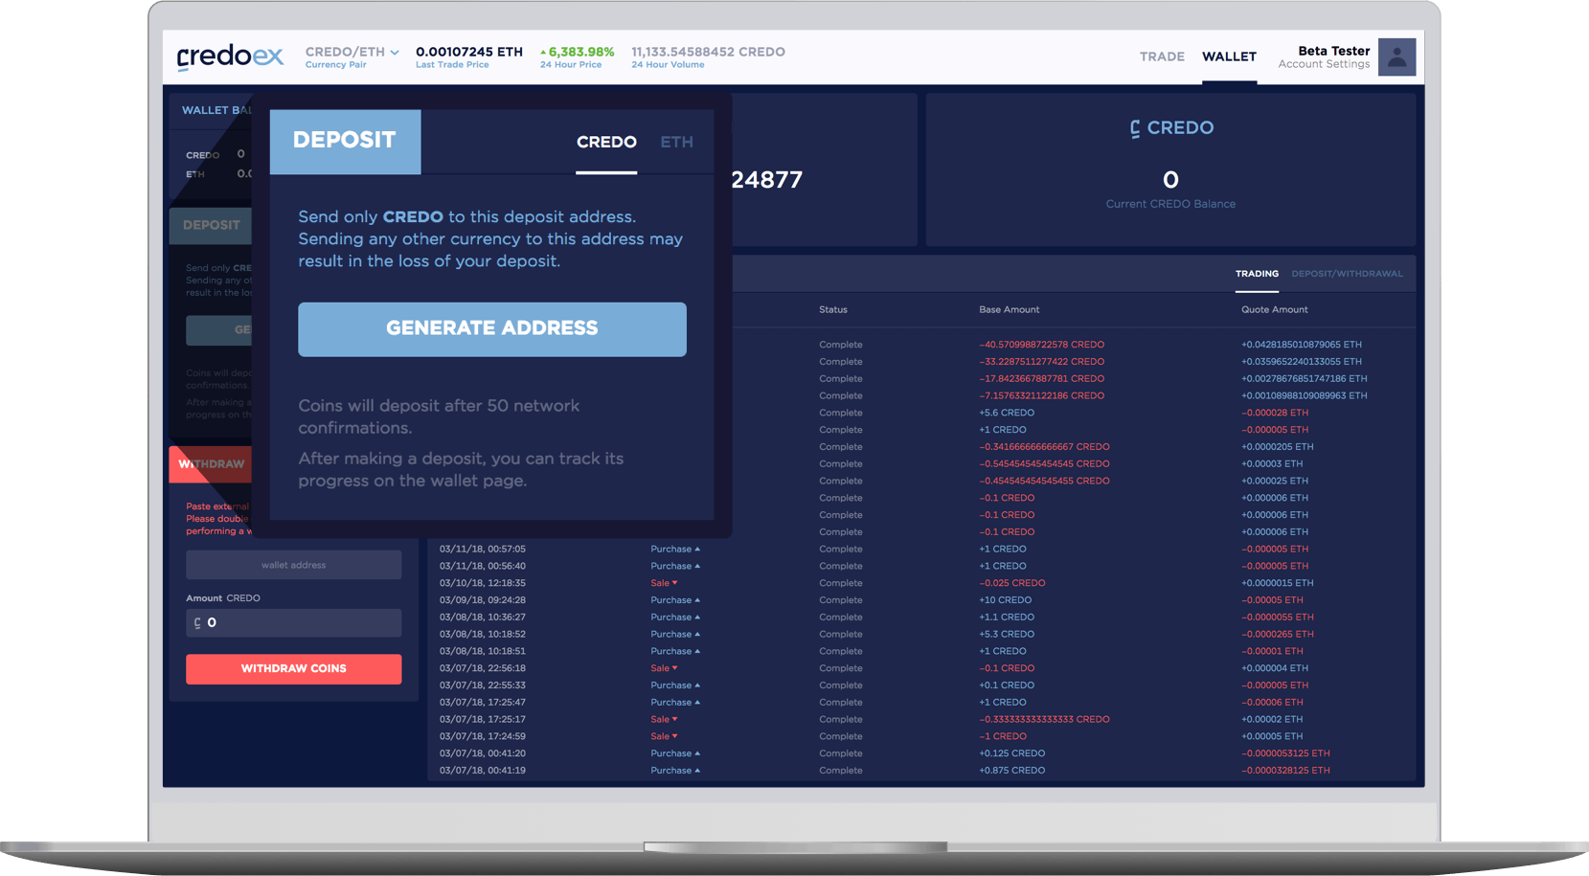The height and width of the screenshot is (876, 1589).
Task: Click the quote amount -0.0000265 ETH
Action: pyautogui.click(x=1278, y=635)
